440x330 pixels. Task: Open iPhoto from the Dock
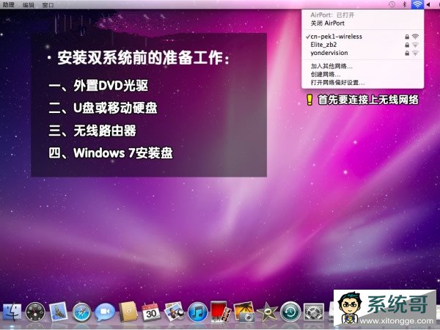[244, 312]
